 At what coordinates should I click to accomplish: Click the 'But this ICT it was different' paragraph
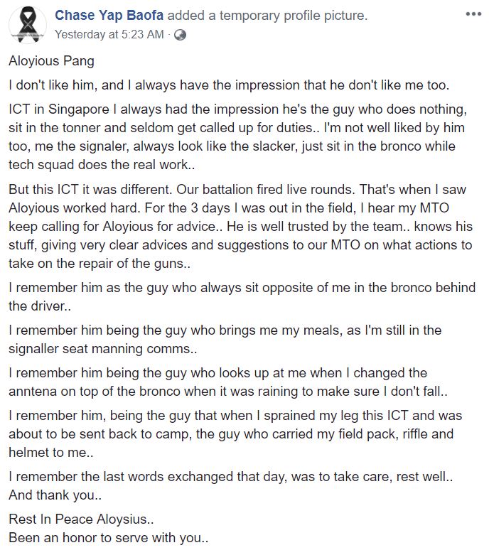point(240,226)
